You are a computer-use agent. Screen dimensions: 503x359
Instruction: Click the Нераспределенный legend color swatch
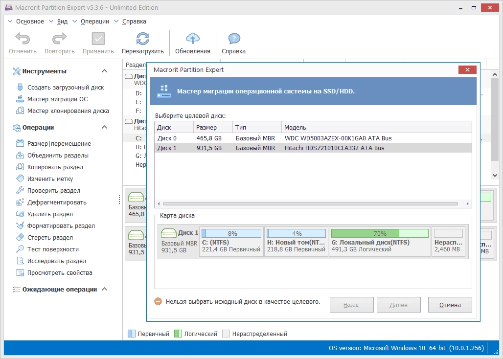coord(226,334)
